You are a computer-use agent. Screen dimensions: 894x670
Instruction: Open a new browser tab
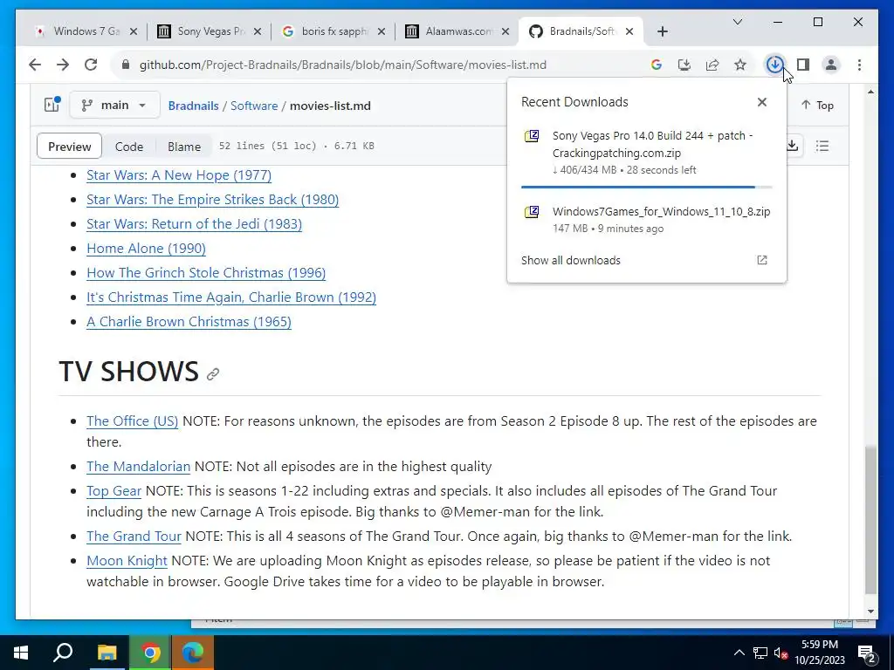point(663,32)
